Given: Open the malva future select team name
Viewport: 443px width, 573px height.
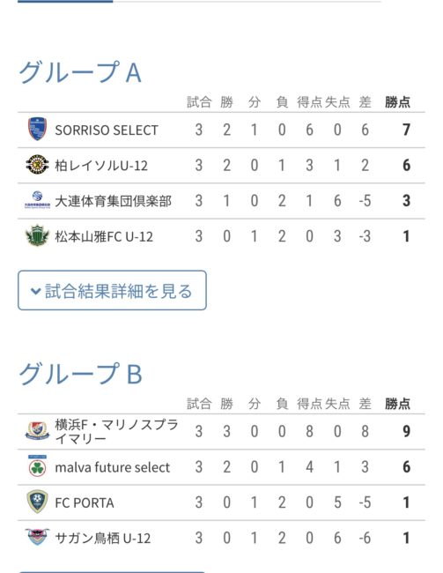Looking at the screenshot, I should click(112, 467).
